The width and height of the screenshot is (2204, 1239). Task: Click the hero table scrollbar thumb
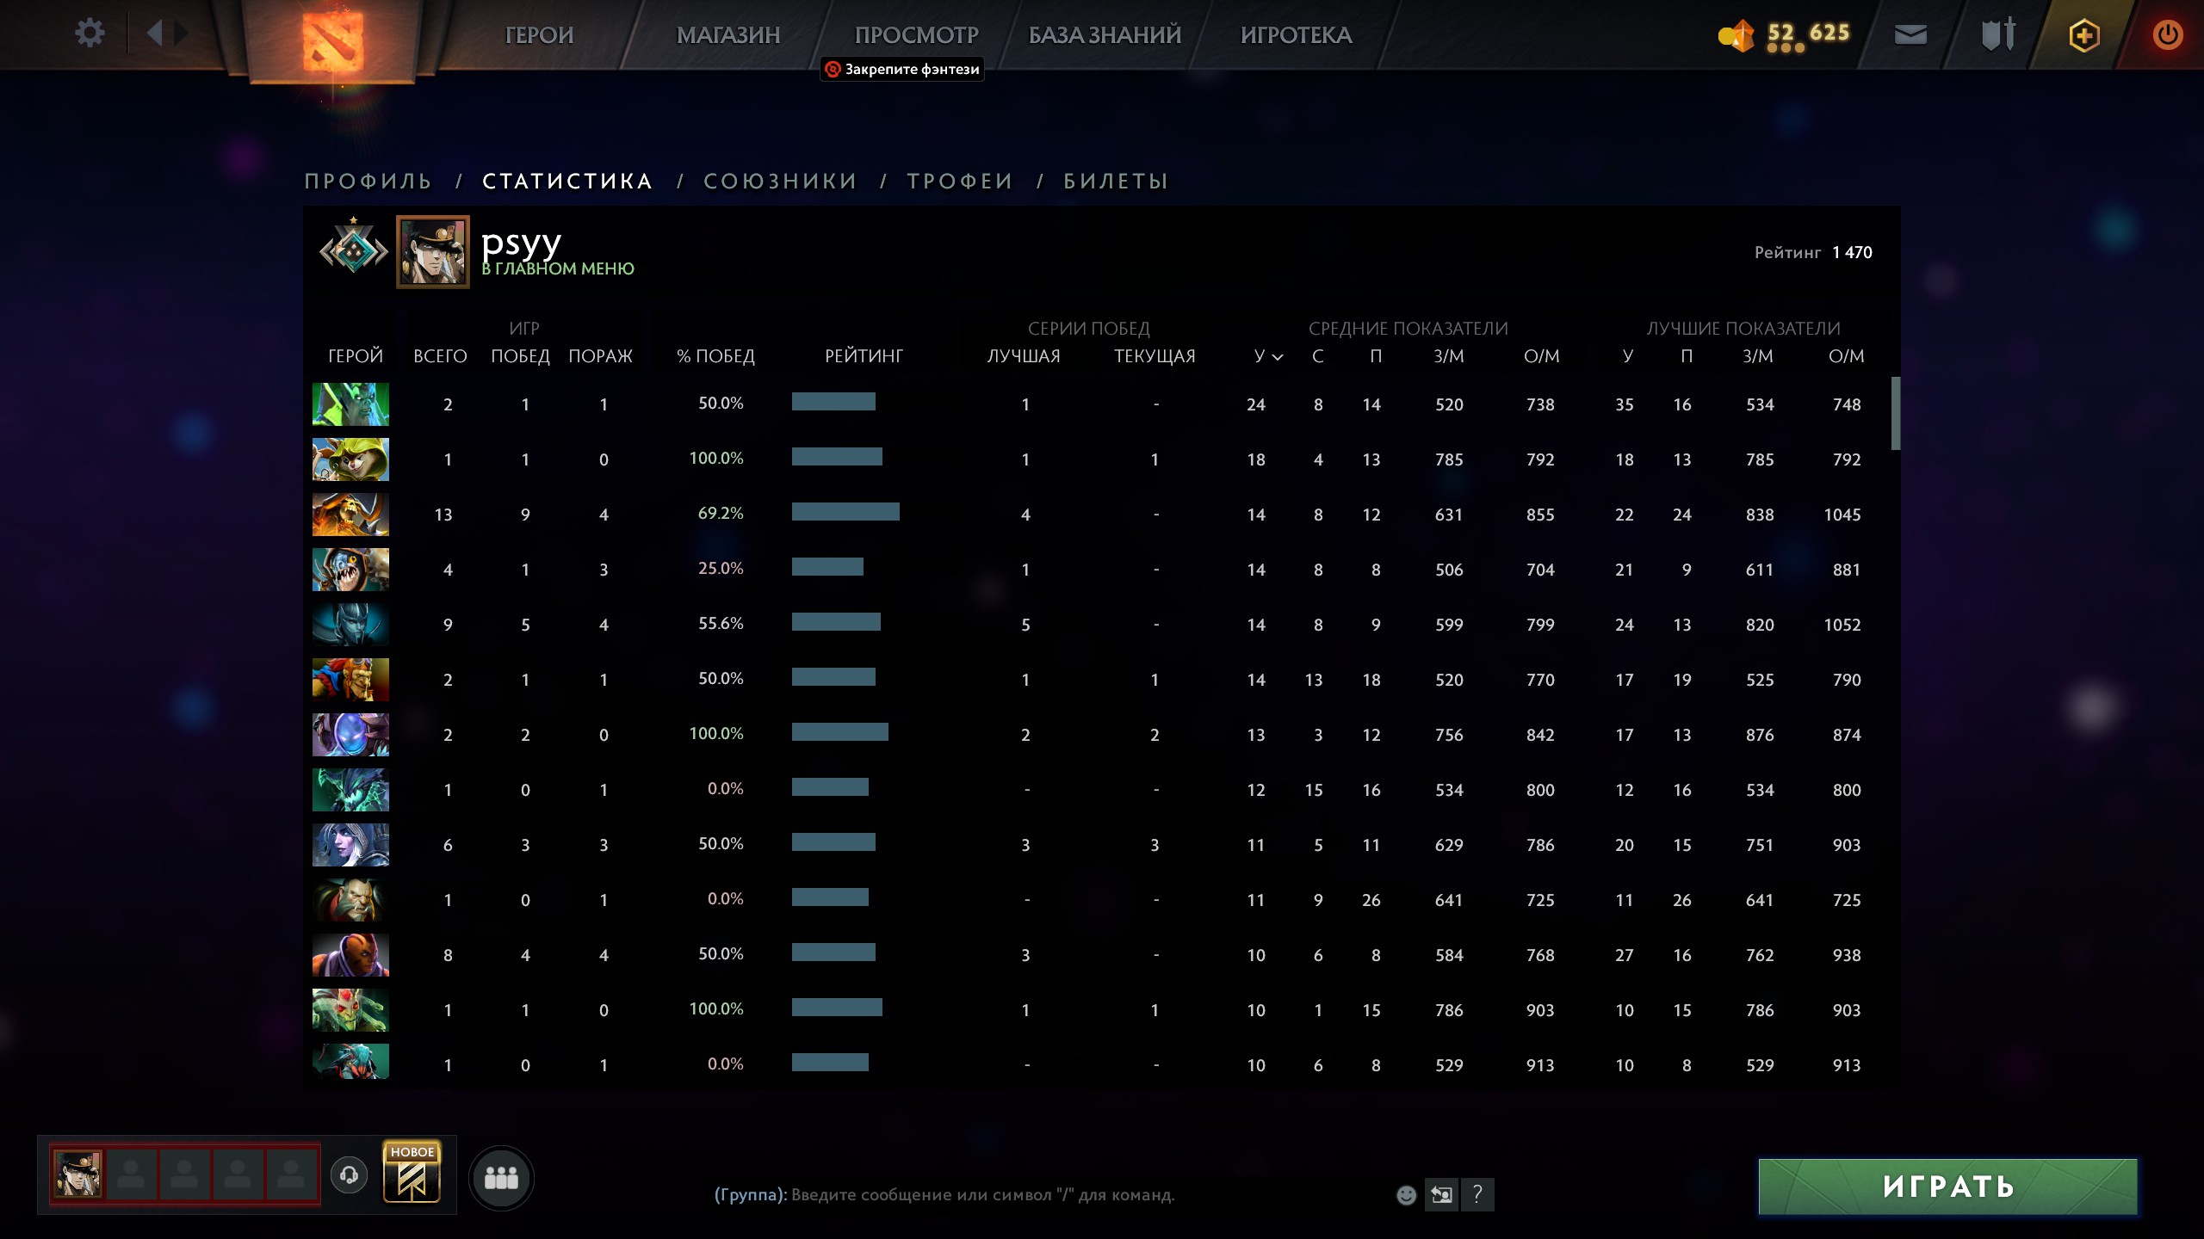[x=1895, y=413]
